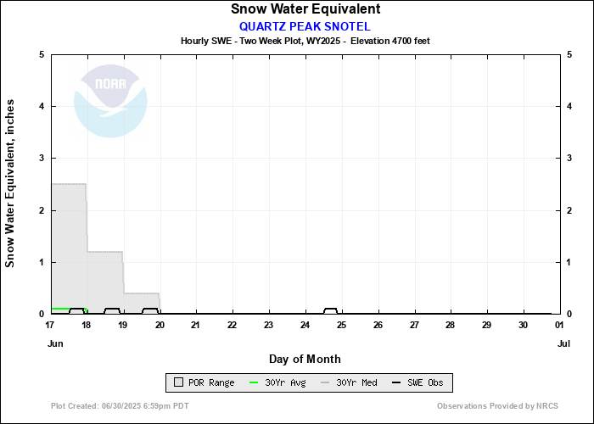Click the x-axis date label 17
This screenshot has height=424, width=594.
click(49, 326)
